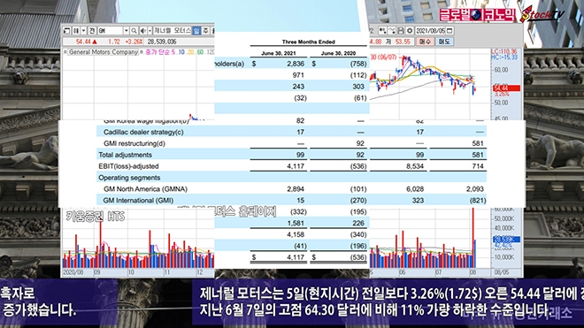Click the line-chart tool icon left of save

click(392, 31)
